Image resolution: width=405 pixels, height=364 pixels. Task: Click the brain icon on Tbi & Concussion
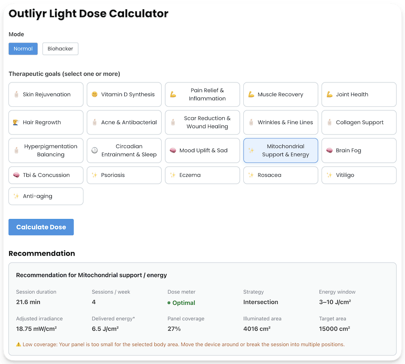pos(16,175)
